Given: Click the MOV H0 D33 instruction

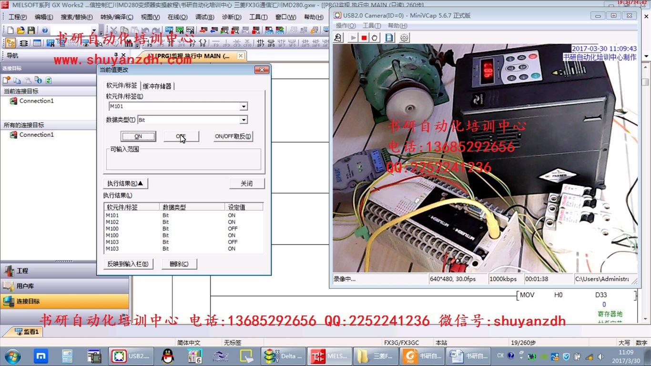Looking at the screenshot, I should [x=577, y=295].
